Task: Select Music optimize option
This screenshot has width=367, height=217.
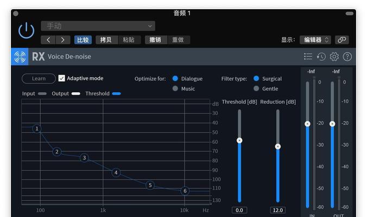Action: coord(175,88)
